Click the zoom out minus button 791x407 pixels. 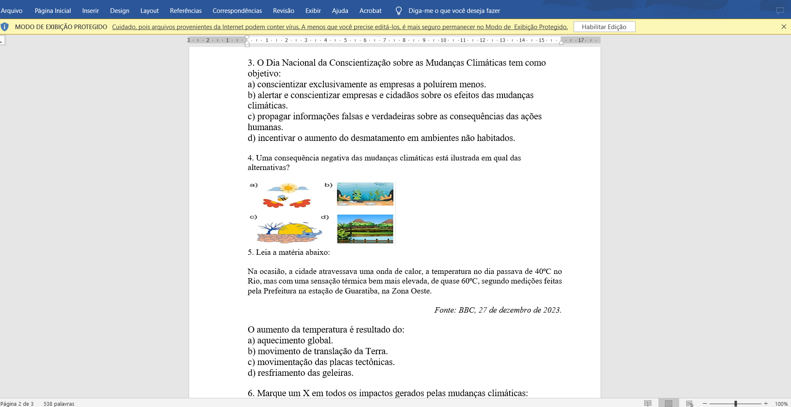pos(705,404)
